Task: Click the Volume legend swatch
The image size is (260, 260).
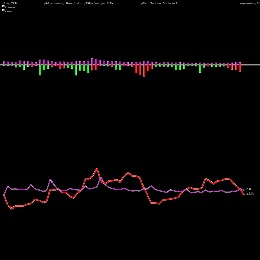Action: [x=3, y=6]
